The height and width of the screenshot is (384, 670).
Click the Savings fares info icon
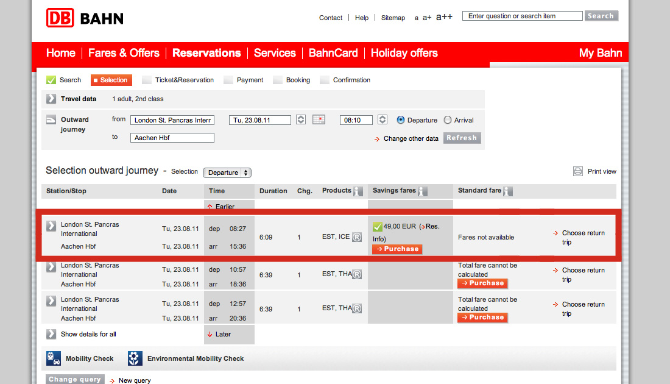tap(423, 191)
